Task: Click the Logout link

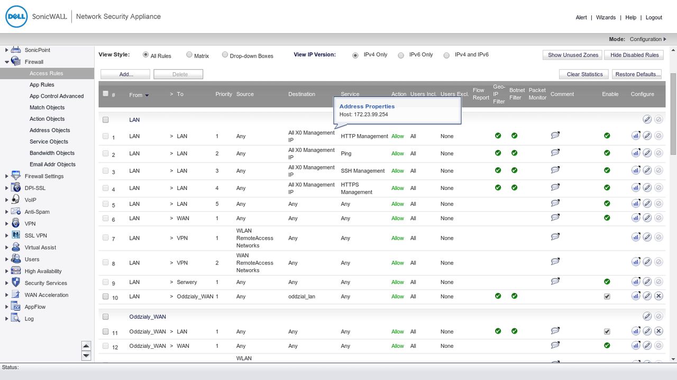Action: 654,17
